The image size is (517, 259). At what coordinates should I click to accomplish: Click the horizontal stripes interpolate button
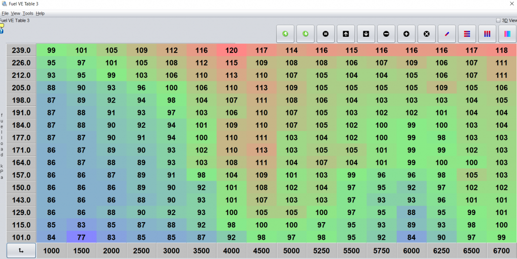click(x=467, y=34)
